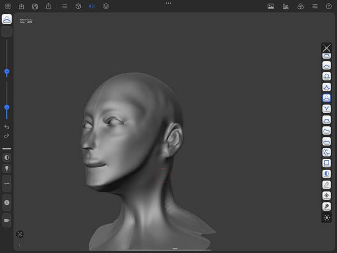Viewport: 337px width, 253px height.
Task: Select the Inflate brush
Action: click(x=327, y=76)
